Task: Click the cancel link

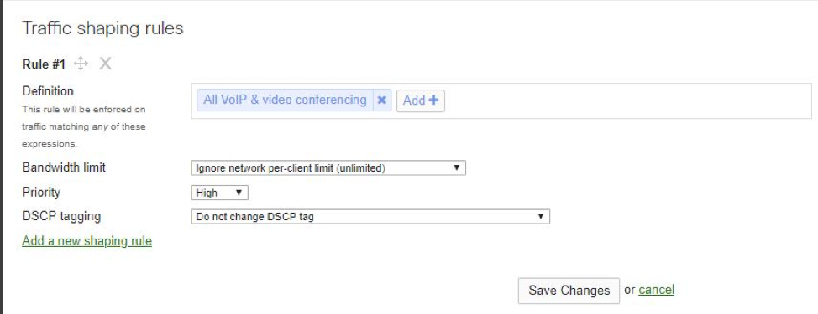Action: (656, 290)
